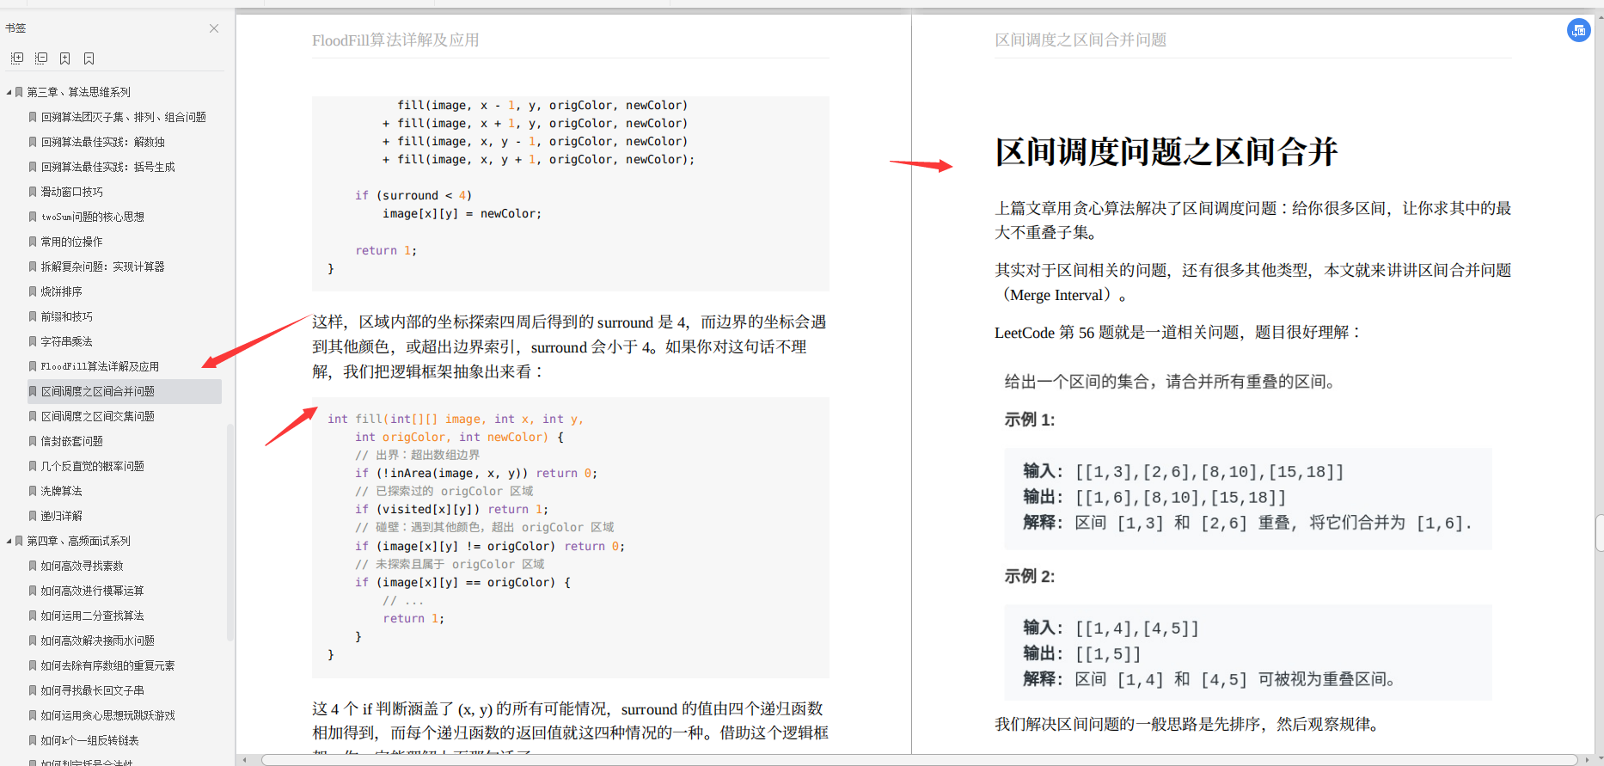
Task: Open bookmark 信封嵌套问题
Action: (72, 441)
